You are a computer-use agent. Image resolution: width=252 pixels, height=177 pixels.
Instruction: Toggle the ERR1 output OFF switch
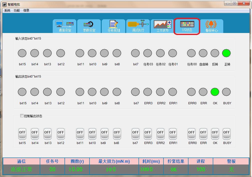173,134
